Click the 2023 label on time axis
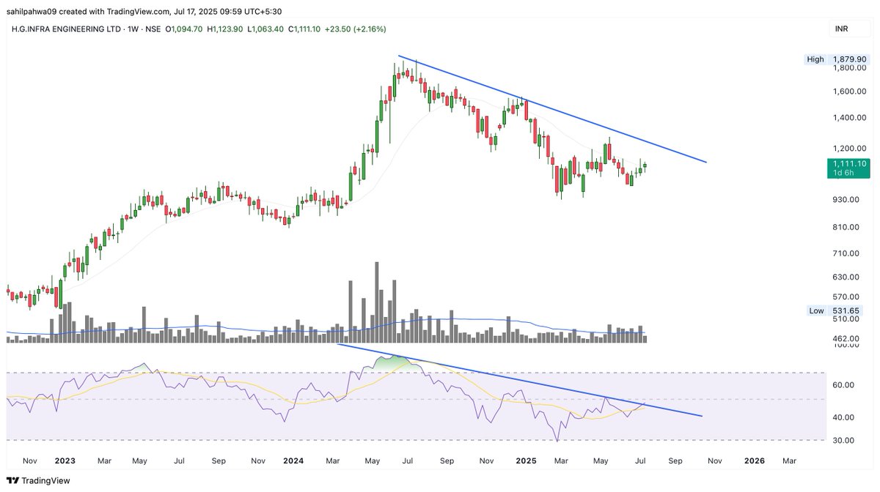This screenshot has width=880, height=492. pos(65,461)
